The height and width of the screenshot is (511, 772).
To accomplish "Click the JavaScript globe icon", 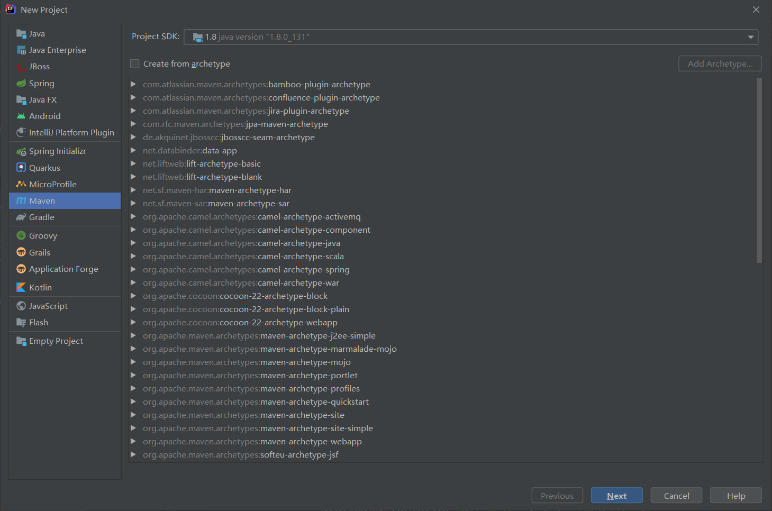I will [21, 306].
